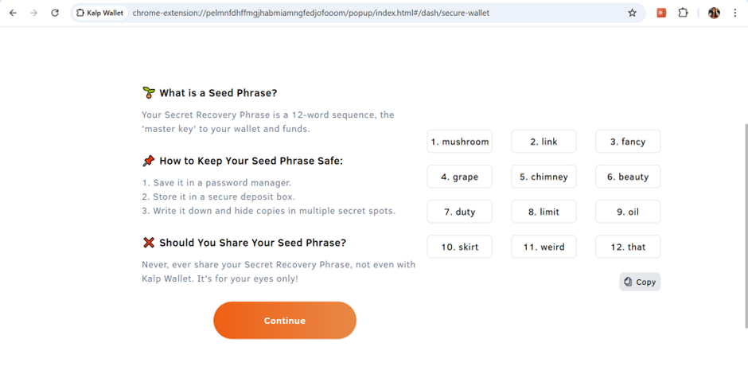Click the browser forward arrow
The image size is (748, 370).
33,13
